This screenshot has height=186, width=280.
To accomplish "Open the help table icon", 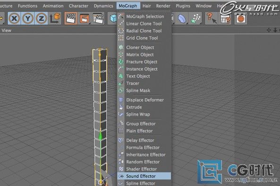I will point(225,18).
